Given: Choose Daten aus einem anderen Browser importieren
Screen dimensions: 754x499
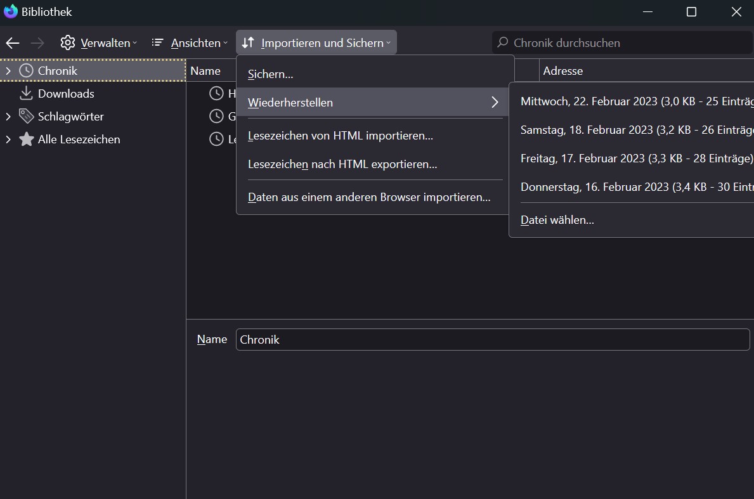Looking at the screenshot, I should pyautogui.click(x=369, y=197).
